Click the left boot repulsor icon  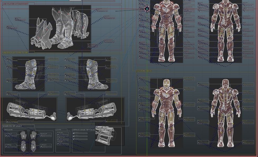pyautogui.click(x=23, y=146)
